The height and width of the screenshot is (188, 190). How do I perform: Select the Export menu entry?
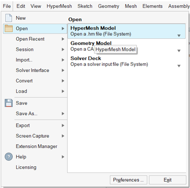[35, 125]
